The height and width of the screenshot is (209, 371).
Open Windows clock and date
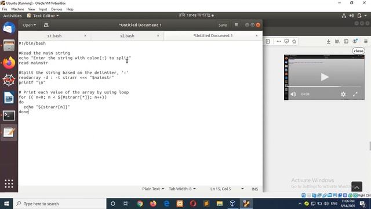pos(348,204)
